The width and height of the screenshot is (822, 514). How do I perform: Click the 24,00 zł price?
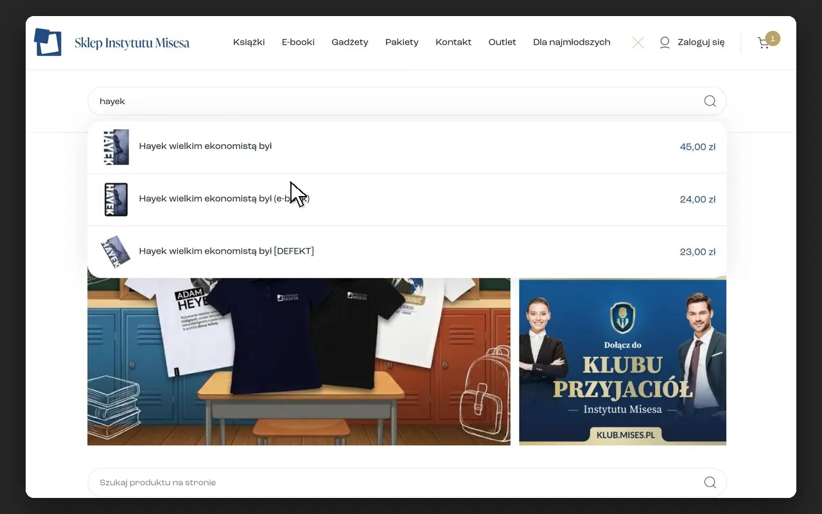[x=697, y=200]
